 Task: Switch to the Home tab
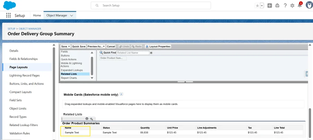(x=37, y=15)
